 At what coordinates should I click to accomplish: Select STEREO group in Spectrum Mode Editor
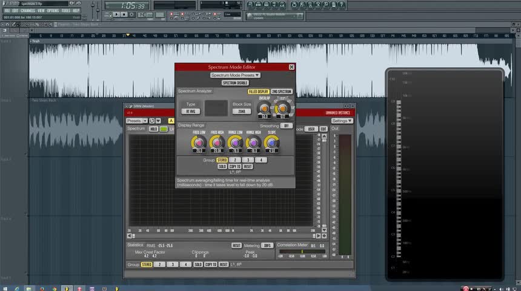click(x=222, y=160)
